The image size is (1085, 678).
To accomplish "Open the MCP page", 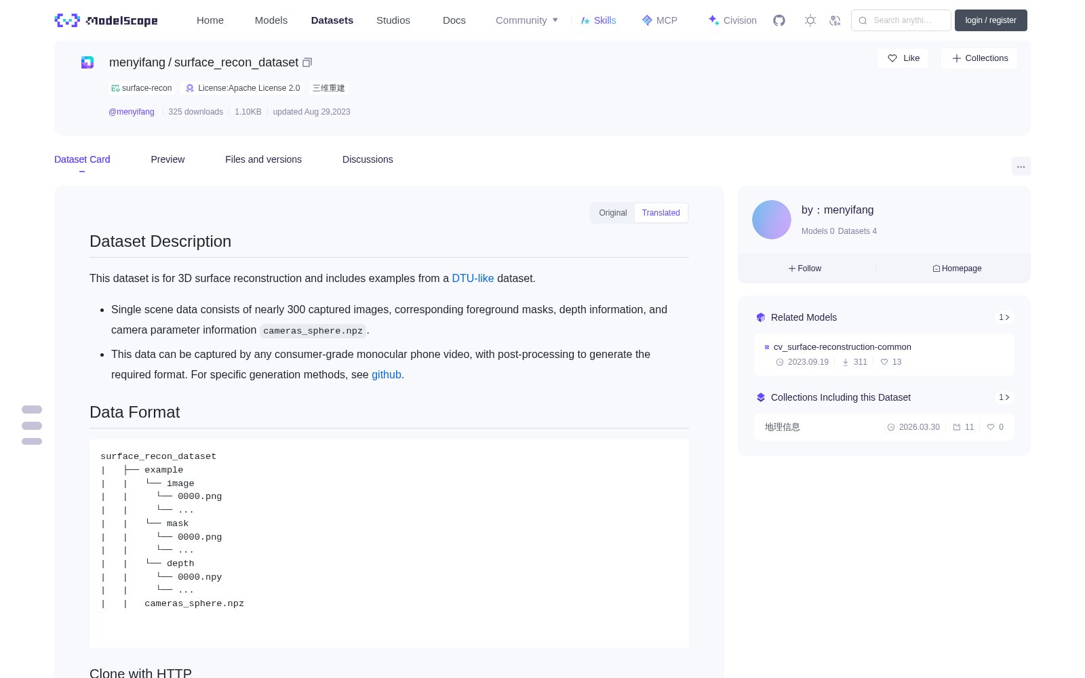I will click(x=660, y=20).
